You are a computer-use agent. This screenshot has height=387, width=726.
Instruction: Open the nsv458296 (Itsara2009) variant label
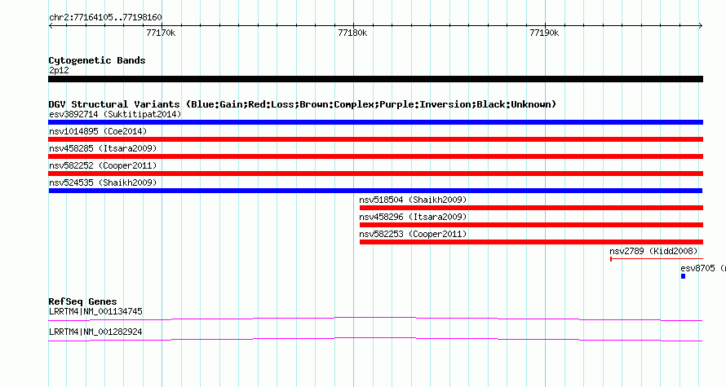(x=413, y=217)
